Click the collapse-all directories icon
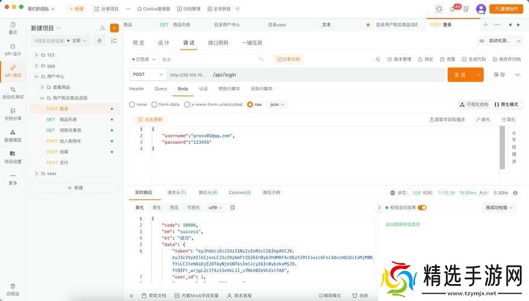529x301 pixels. point(113,41)
